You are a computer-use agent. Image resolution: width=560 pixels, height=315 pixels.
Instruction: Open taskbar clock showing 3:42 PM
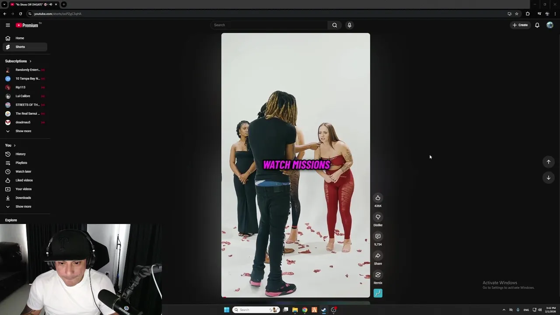tap(550, 310)
